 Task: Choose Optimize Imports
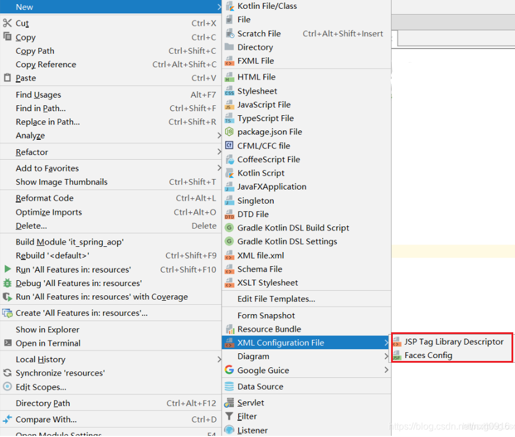click(x=110, y=212)
